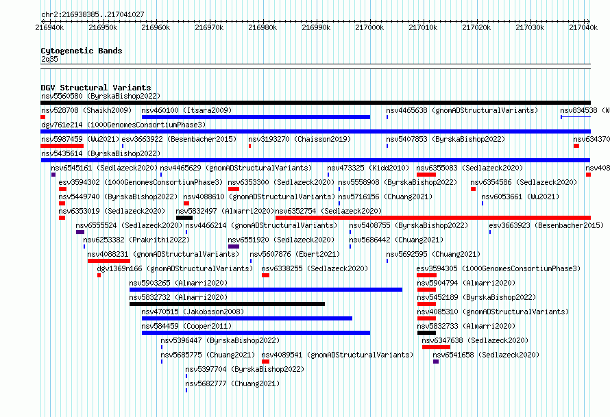Open nsv5407853 (ByrskaBishop2022) label
Viewport: 610px width, 417px height.
point(446,139)
